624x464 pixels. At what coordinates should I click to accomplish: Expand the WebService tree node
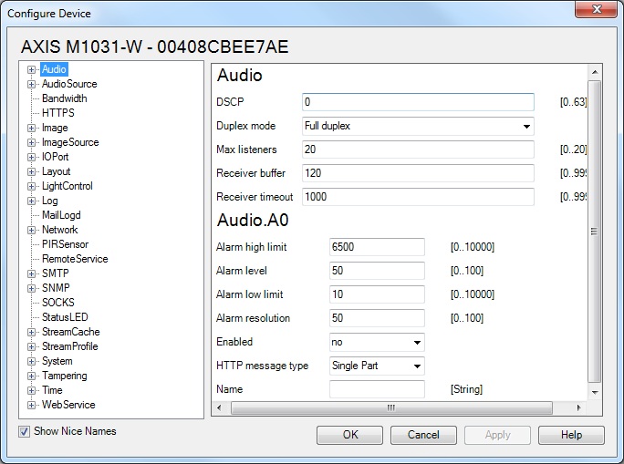pos(31,405)
